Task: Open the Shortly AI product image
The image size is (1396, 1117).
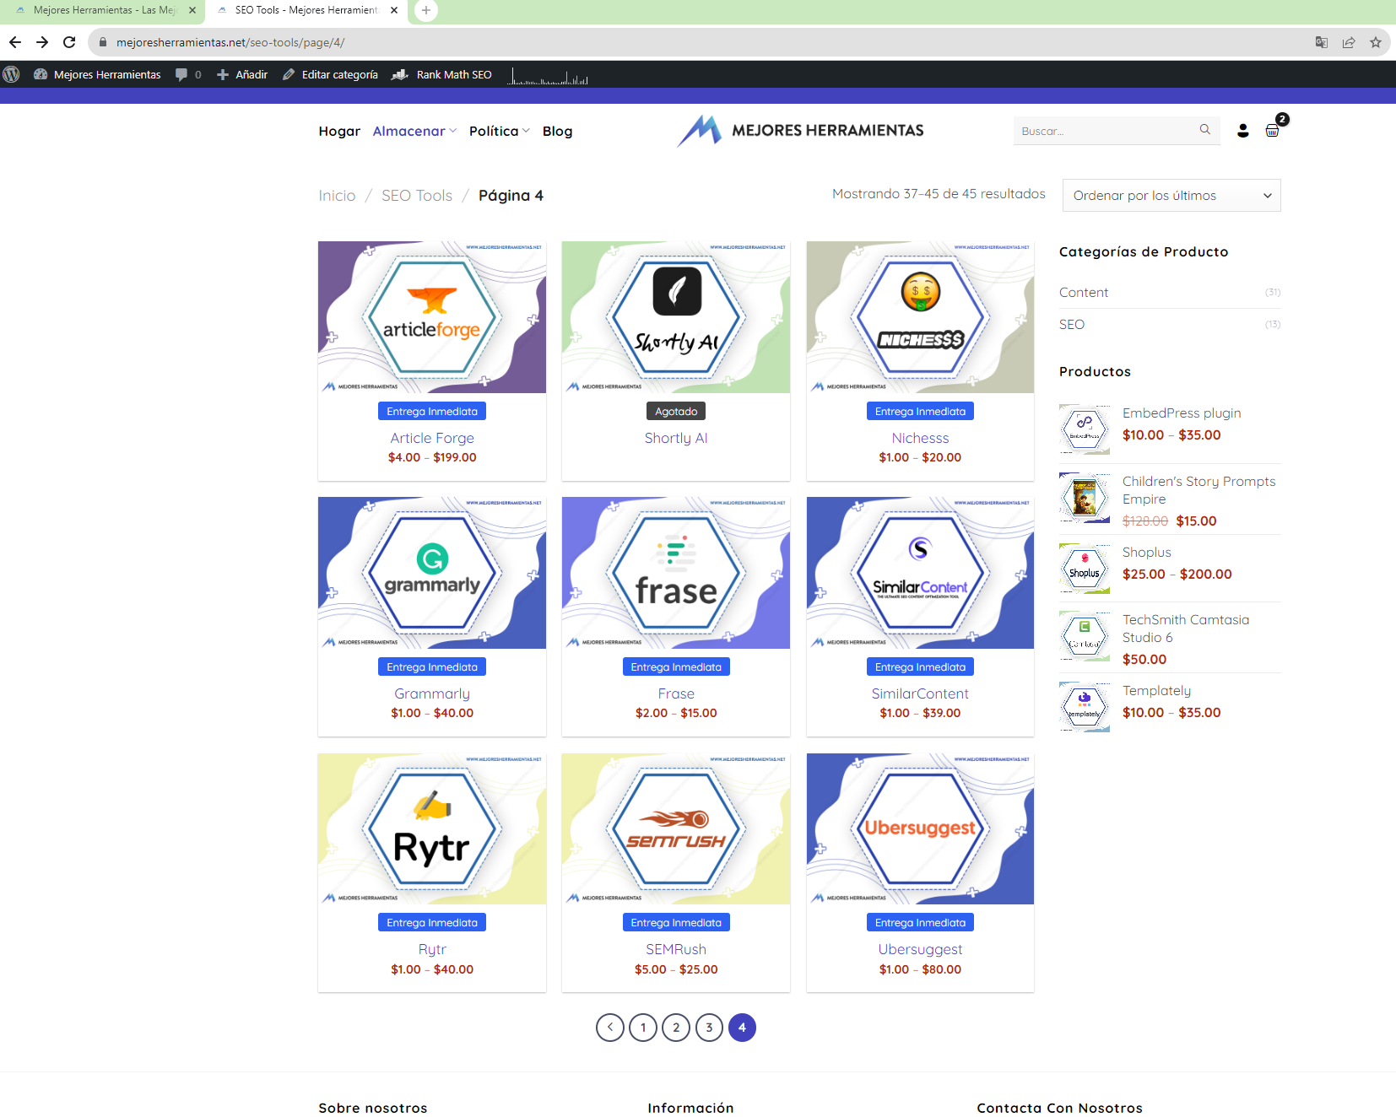Action: click(x=676, y=317)
